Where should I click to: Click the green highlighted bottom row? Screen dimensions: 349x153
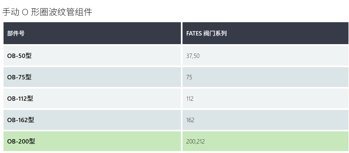176,141
